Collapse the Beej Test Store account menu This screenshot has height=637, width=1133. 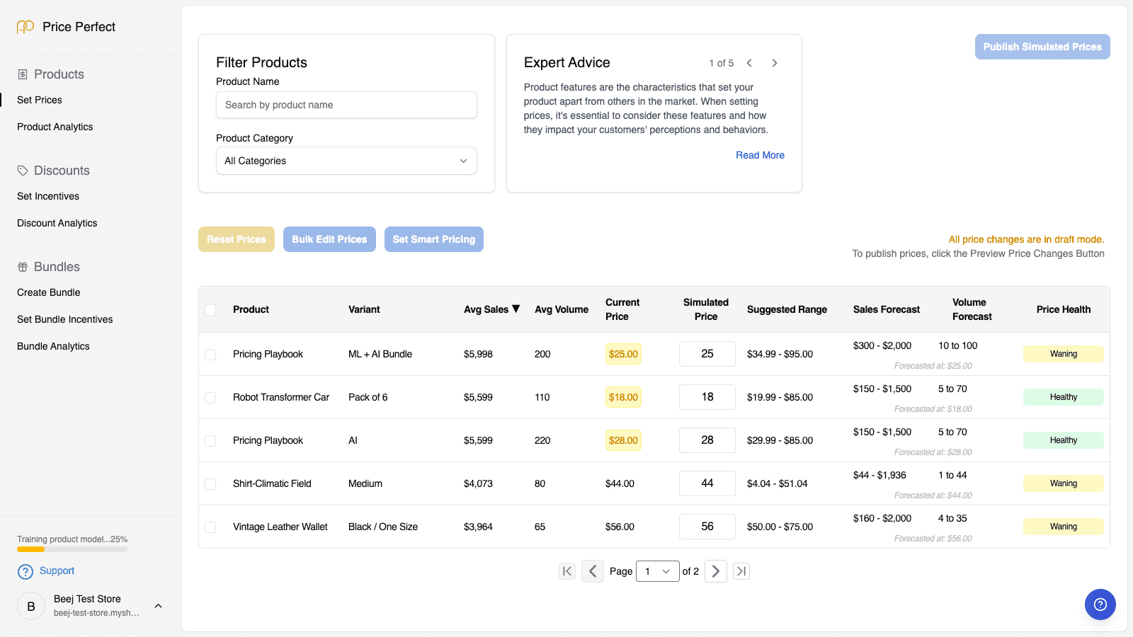[x=158, y=606]
